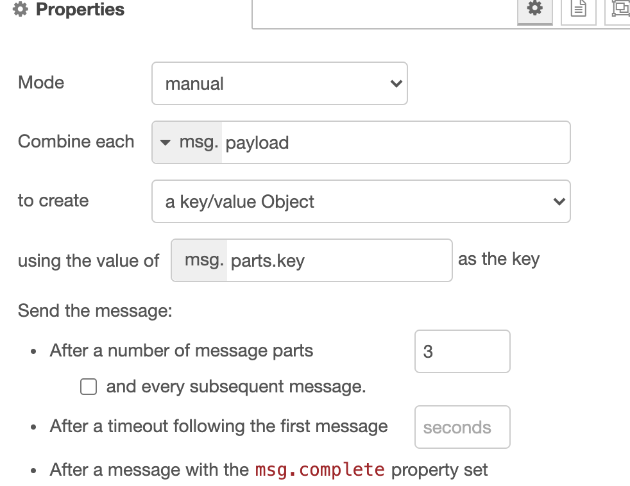Click the msg. button in the Combine each row

186,142
